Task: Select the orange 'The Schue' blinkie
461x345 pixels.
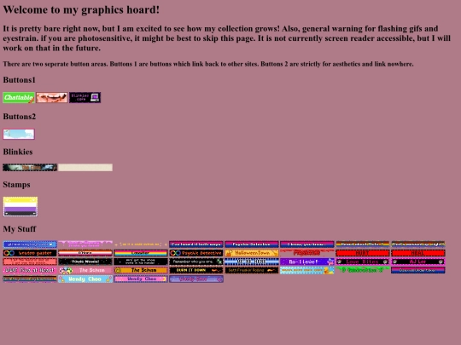Action: pos(141,270)
